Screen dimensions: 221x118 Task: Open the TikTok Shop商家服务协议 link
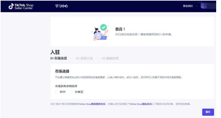[92, 104]
